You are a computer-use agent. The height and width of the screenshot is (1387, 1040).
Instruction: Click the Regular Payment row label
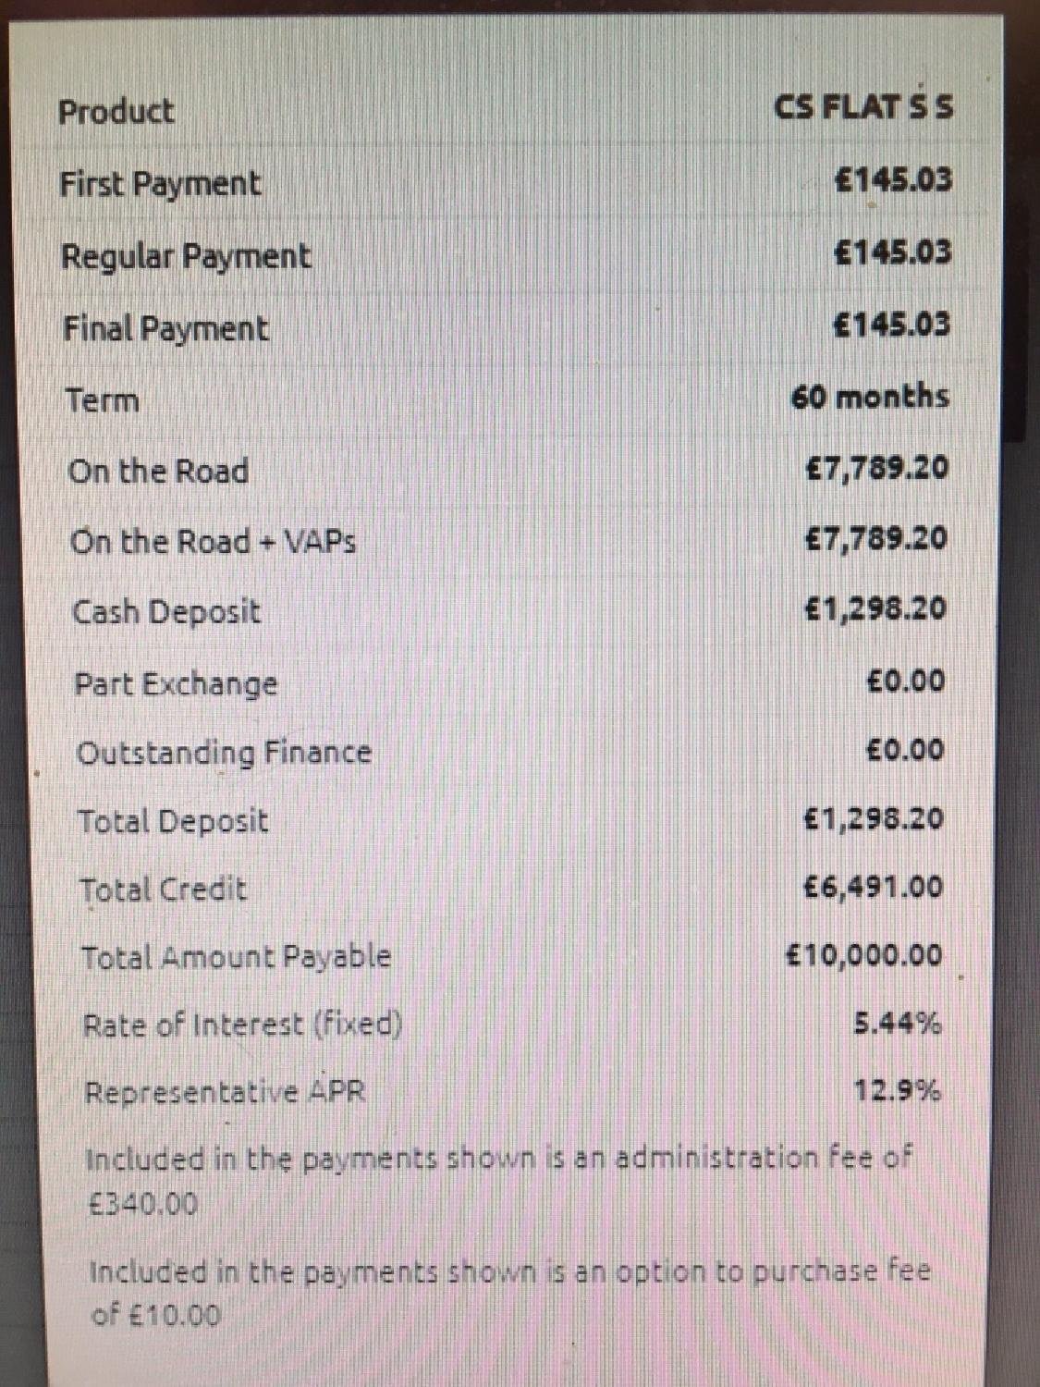click(186, 256)
